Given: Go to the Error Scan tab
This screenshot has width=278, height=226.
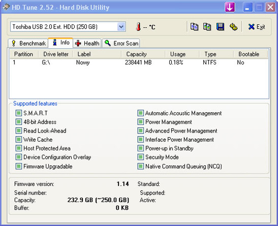Looking at the screenshot, I should [x=121, y=43].
